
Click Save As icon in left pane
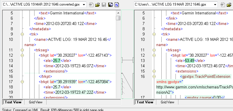click(x=110, y=5)
